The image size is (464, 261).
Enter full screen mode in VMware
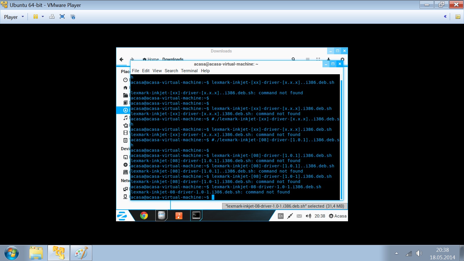click(x=62, y=17)
